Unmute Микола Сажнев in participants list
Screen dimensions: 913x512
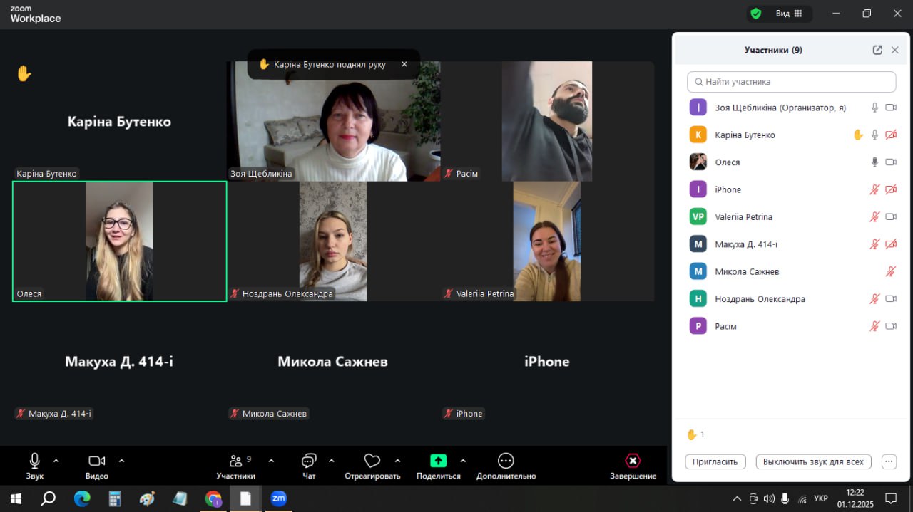pyautogui.click(x=890, y=271)
